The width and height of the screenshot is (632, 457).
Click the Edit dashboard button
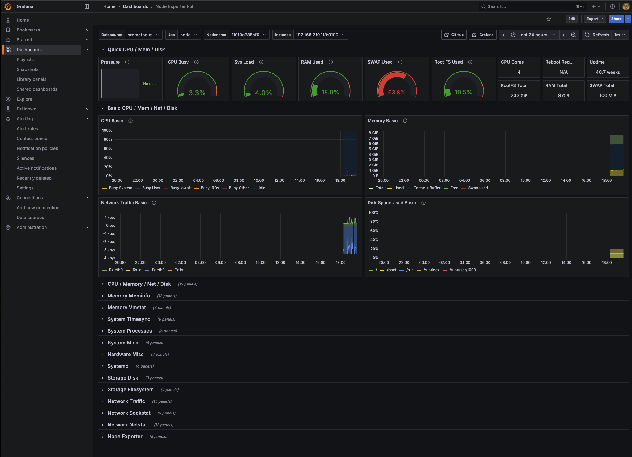(x=571, y=19)
